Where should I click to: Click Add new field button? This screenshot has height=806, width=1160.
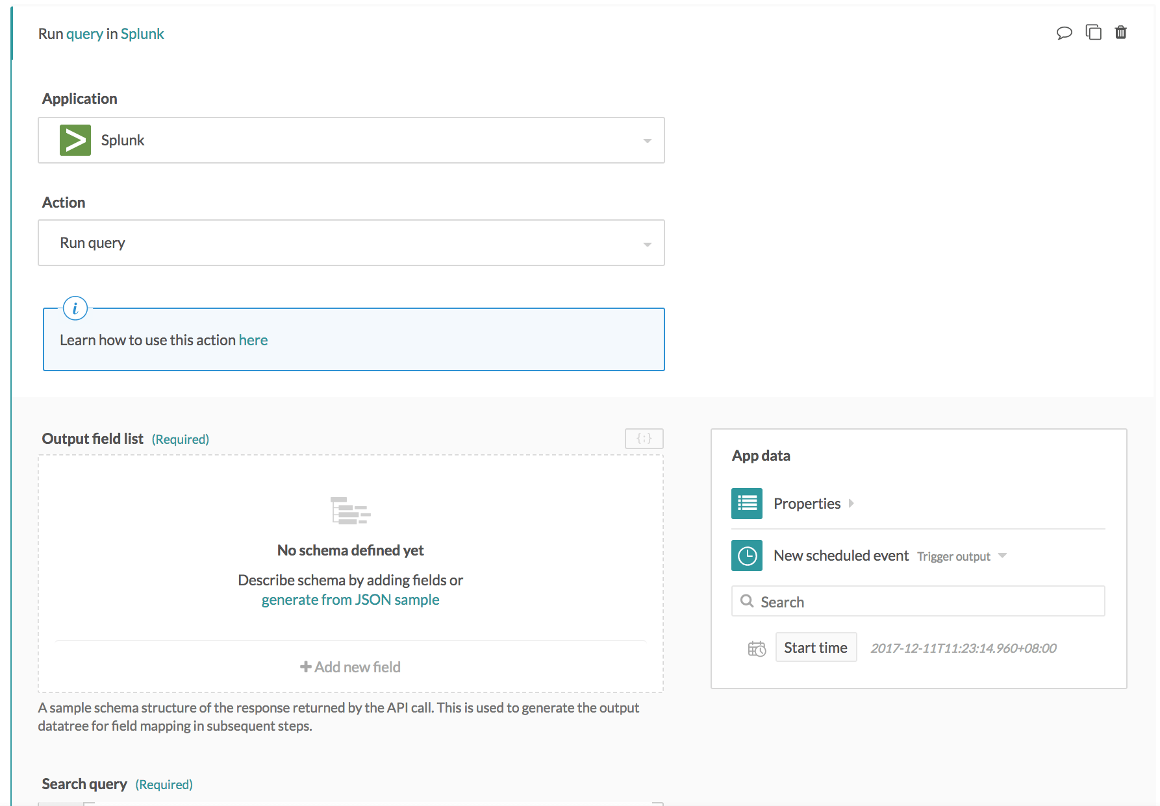tap(350, 667)
